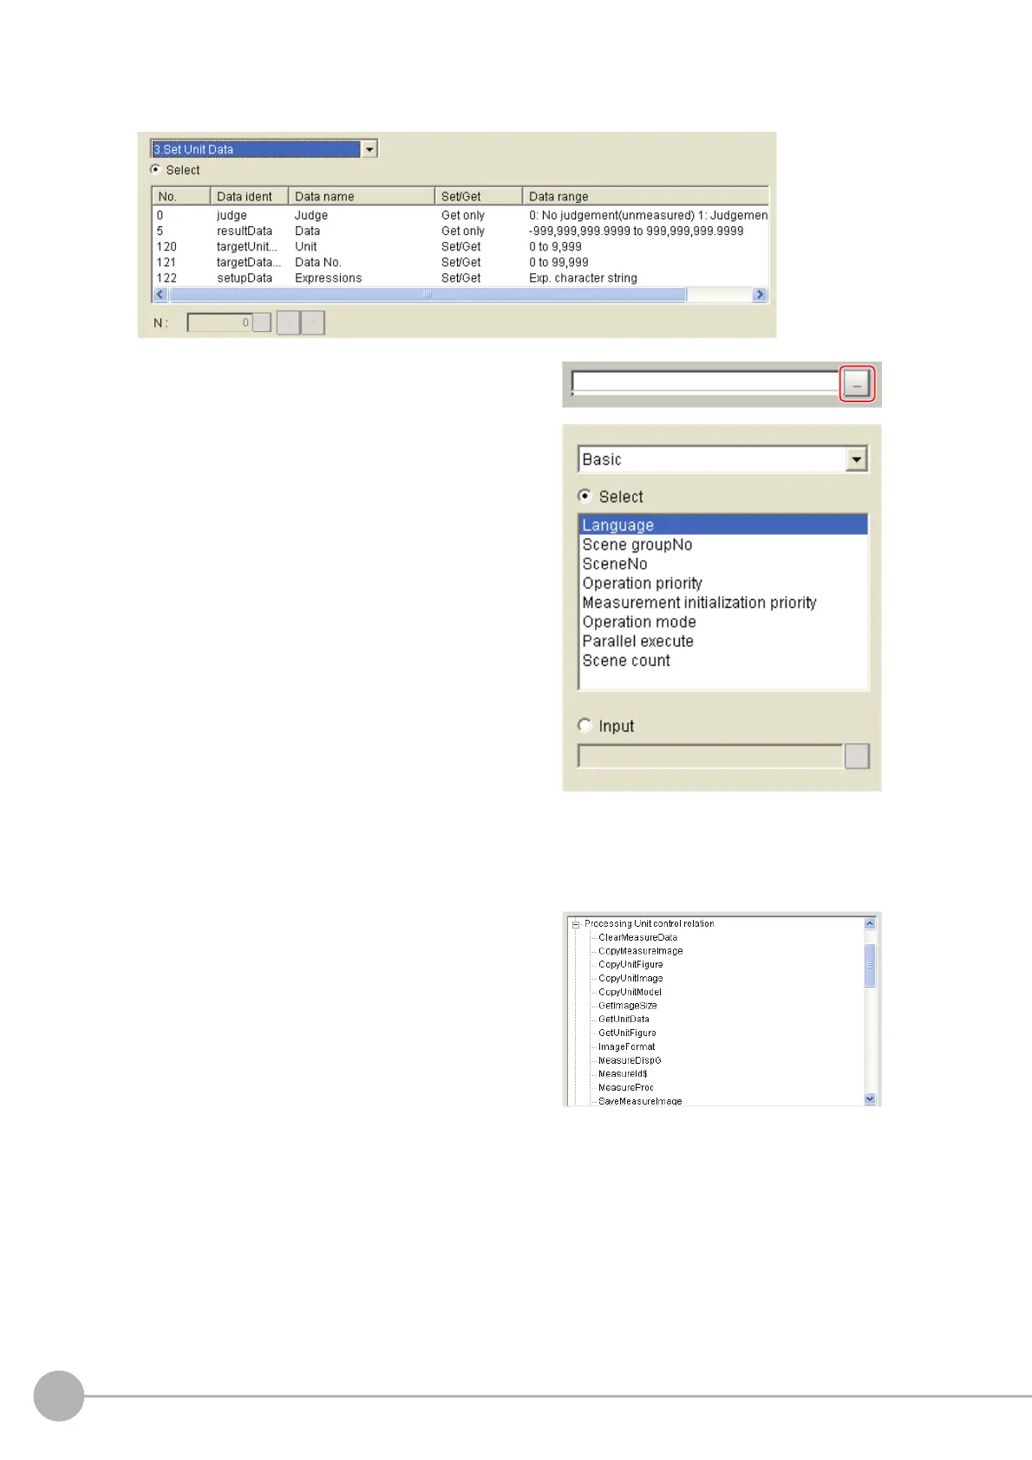Select the 'resultData' row in the table
The height and width of the screenshot is (1460, 1032).
click(x=460, y=231)
